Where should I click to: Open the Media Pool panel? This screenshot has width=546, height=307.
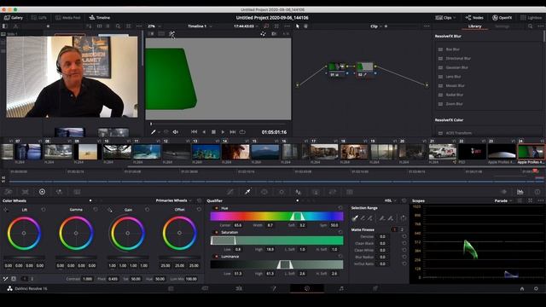68,18
